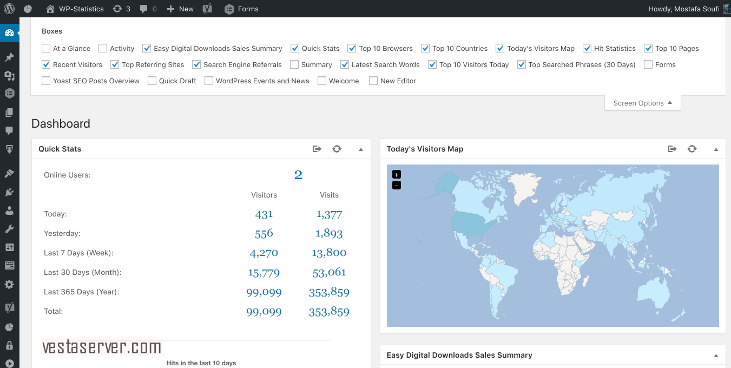Open Users person icon in sidebar
This screenshot has height=368, width=731.
pos(9,211)
